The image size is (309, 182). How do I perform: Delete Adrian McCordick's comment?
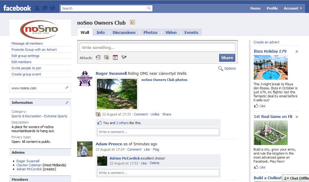154,163
